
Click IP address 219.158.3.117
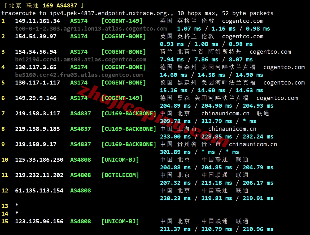click(x=38, y=114)
